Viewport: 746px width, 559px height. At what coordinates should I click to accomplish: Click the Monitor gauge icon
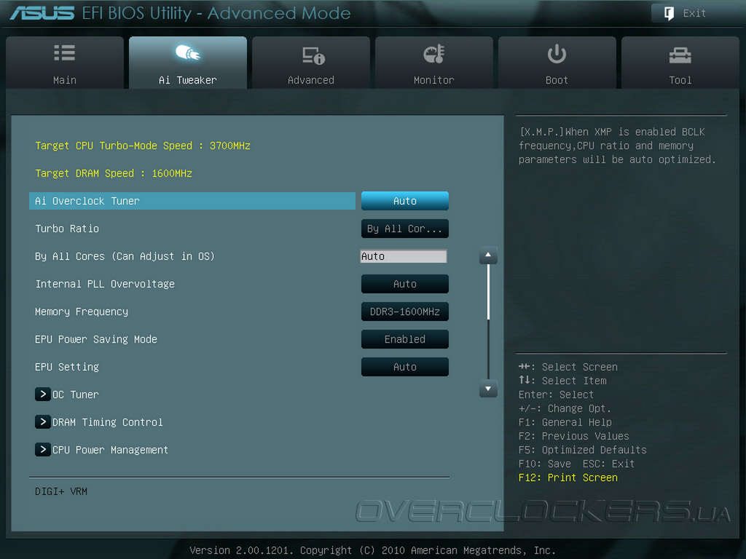point(434,54)
